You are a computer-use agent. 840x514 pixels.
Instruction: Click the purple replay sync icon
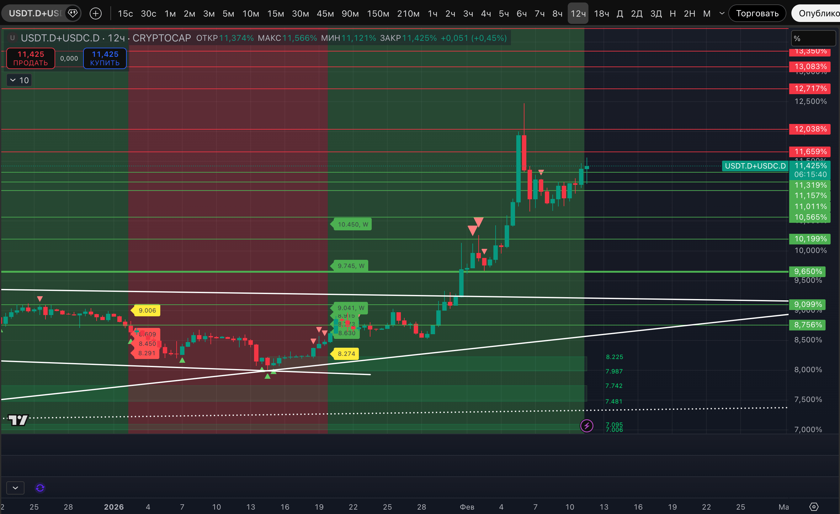coord(40,488)
